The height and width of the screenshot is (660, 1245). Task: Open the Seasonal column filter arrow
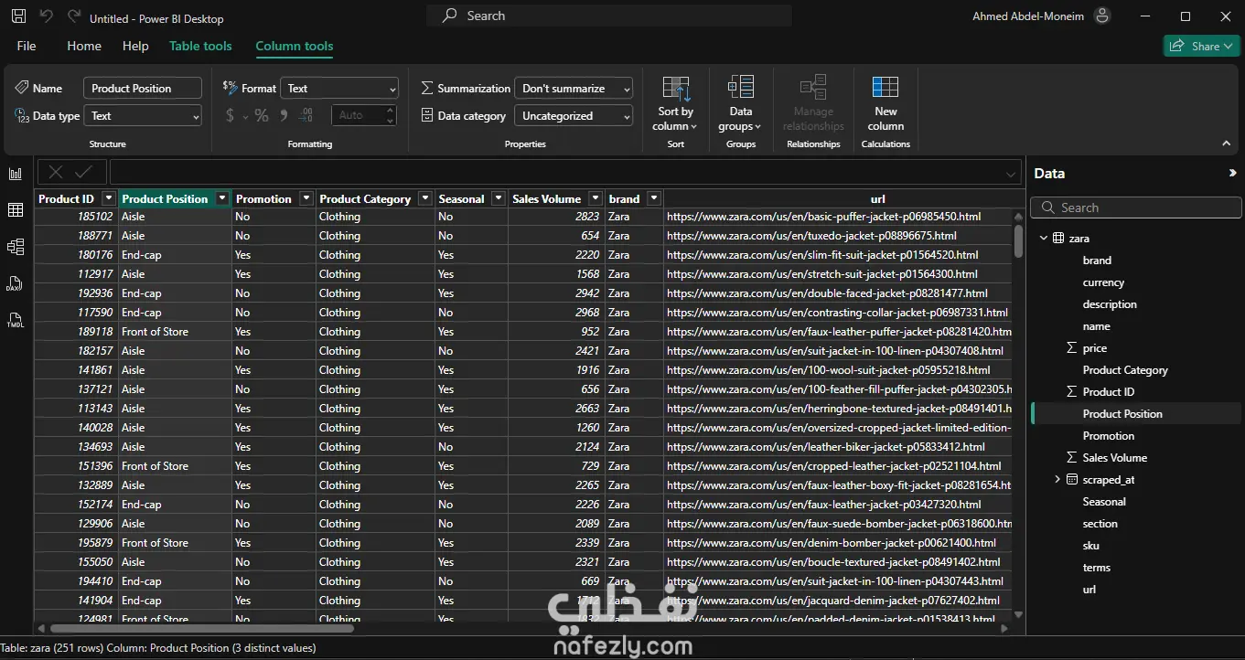(499, 198)
